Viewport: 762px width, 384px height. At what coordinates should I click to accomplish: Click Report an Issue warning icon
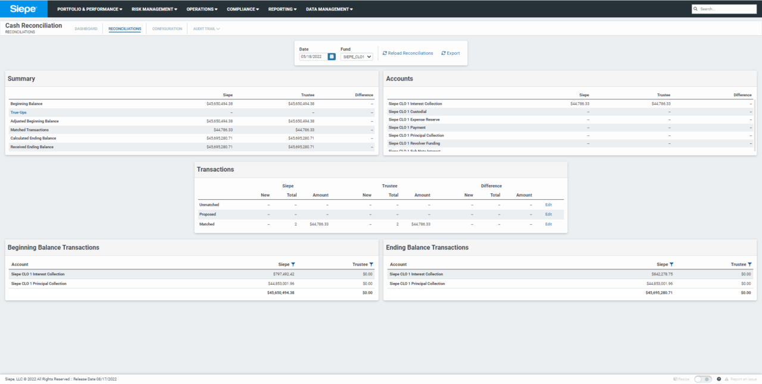(726, 379)
